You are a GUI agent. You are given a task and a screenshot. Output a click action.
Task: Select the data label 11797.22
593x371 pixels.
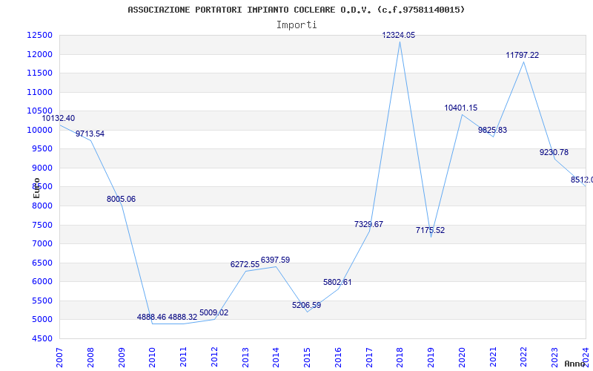(523, 55)
